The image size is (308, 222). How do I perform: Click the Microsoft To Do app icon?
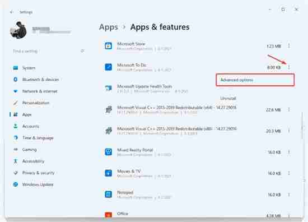108,67
